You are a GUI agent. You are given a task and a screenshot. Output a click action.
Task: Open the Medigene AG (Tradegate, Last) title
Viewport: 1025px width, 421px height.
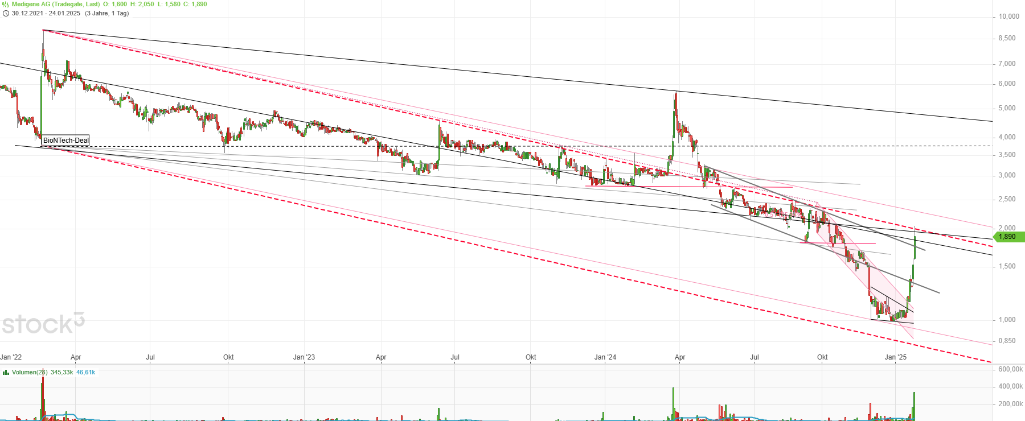tap(56, 4)
